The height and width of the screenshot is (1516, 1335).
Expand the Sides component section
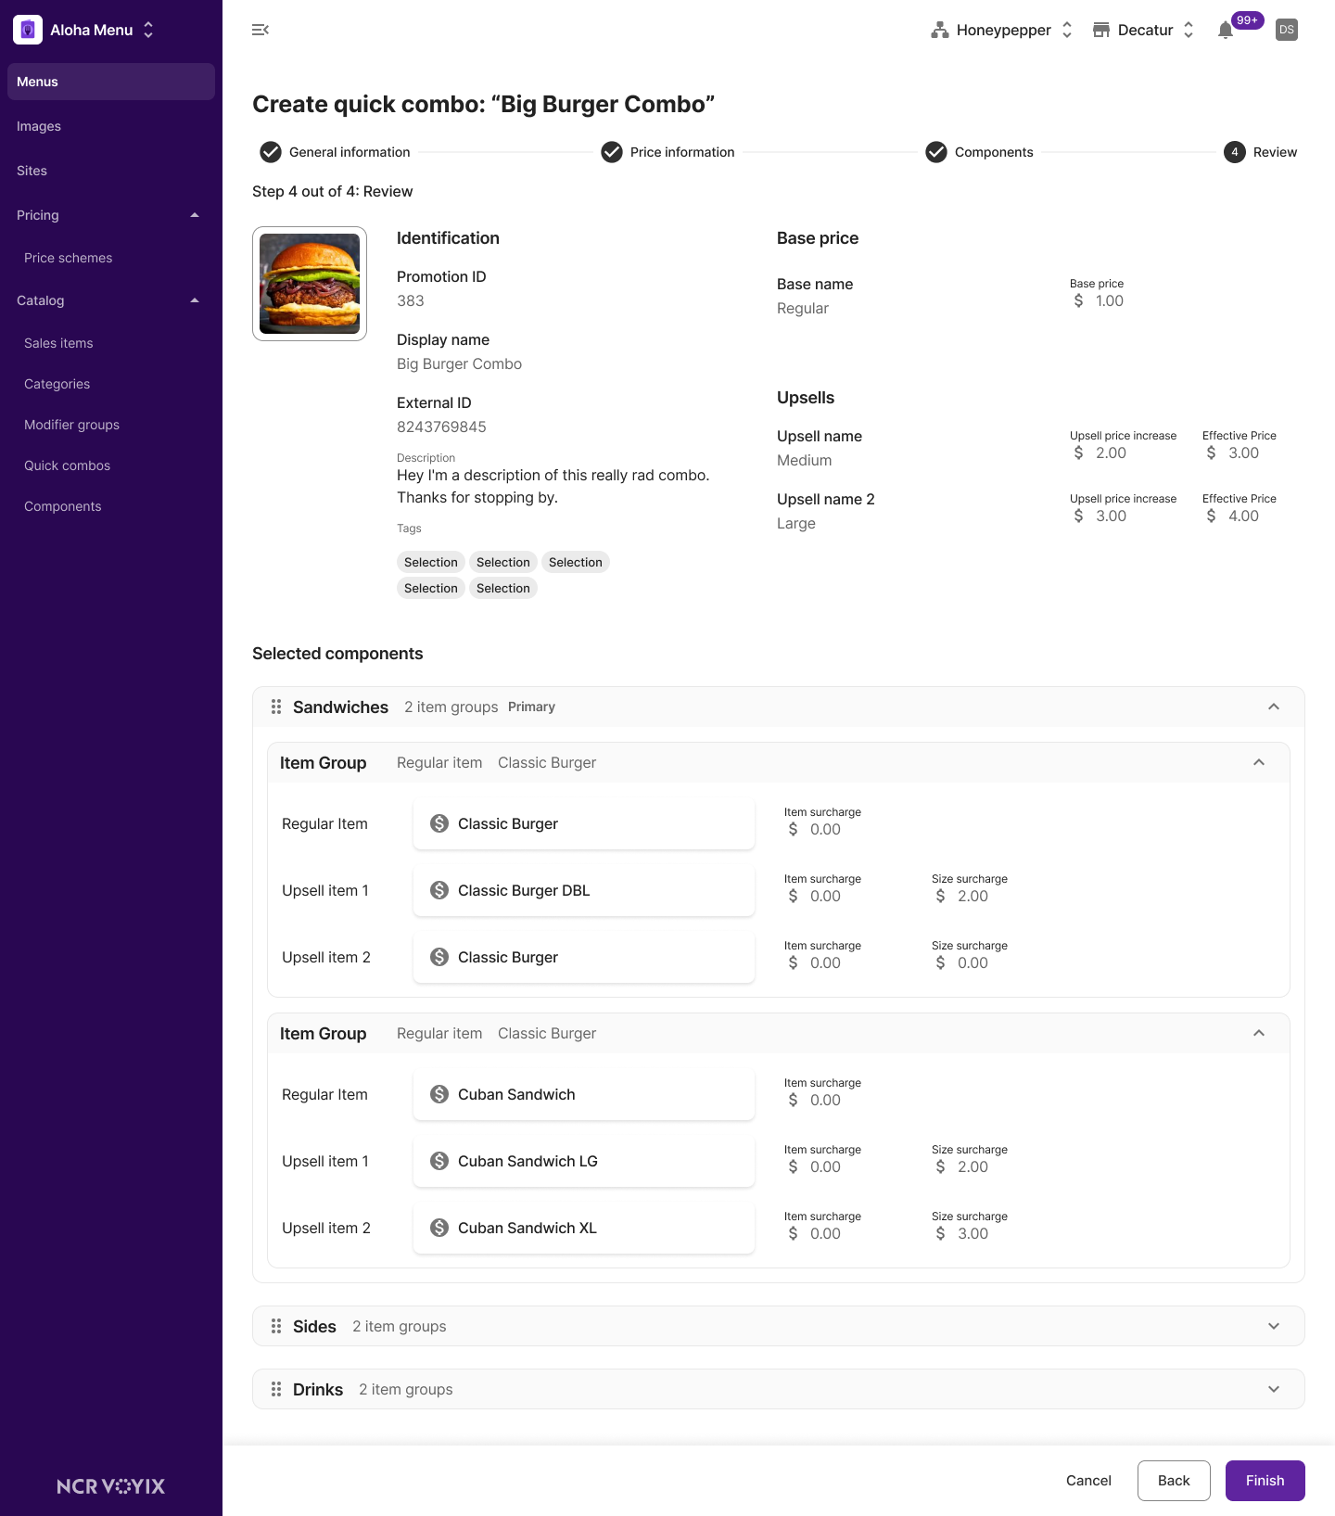[x=1274, y=1326]
